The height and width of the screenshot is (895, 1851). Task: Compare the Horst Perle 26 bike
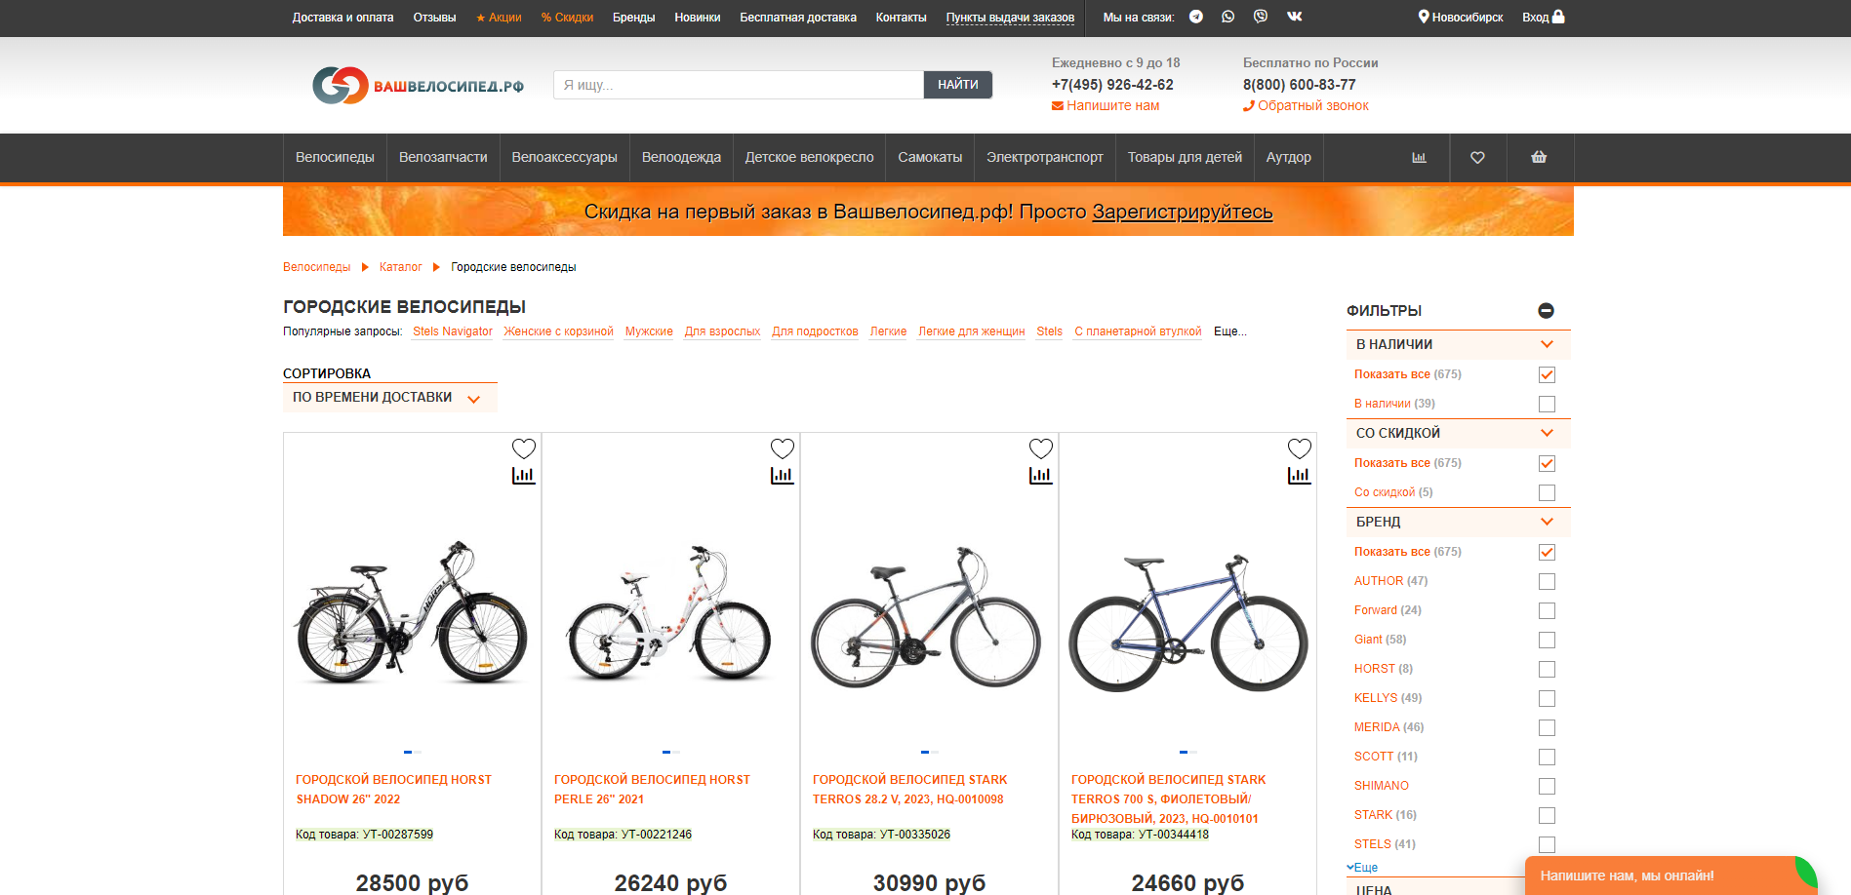[x=783, y=476]
